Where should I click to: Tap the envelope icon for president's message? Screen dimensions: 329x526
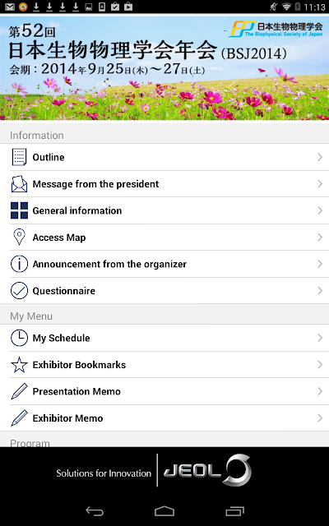click(x=19, y=184)
